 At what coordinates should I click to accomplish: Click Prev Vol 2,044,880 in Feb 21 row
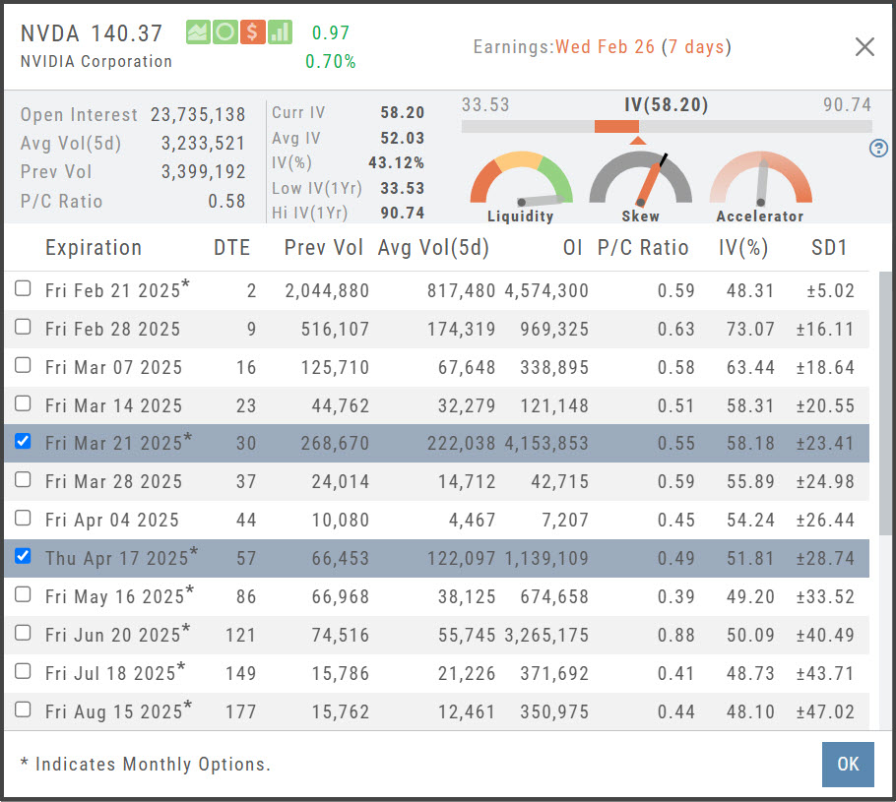tap(327, 290)
